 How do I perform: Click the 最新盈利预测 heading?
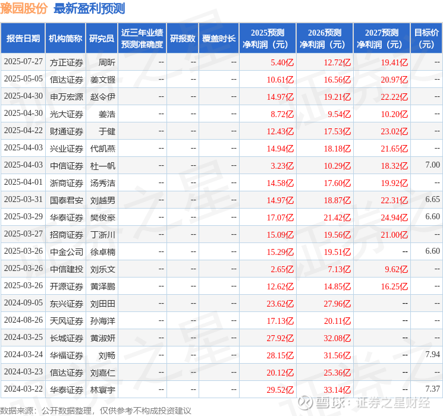tap(89, 8)
